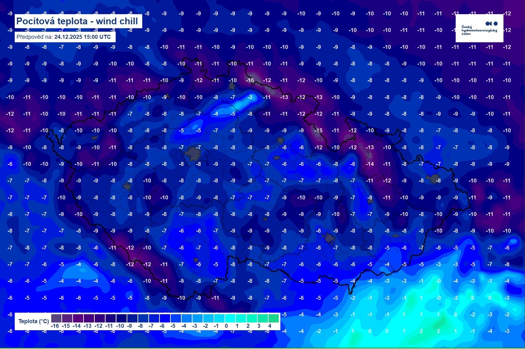Open the Český hydrometeorologický ústav logo
The image size is (525, 349).
pyautogui.click(x=479, y=28)
